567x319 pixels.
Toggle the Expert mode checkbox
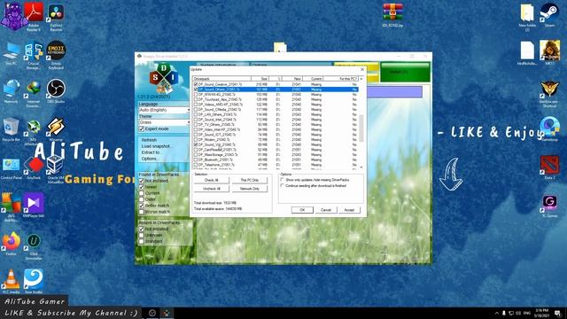pos(142,128)
